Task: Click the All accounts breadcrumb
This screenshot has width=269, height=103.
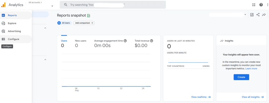Action: point(35,3)
